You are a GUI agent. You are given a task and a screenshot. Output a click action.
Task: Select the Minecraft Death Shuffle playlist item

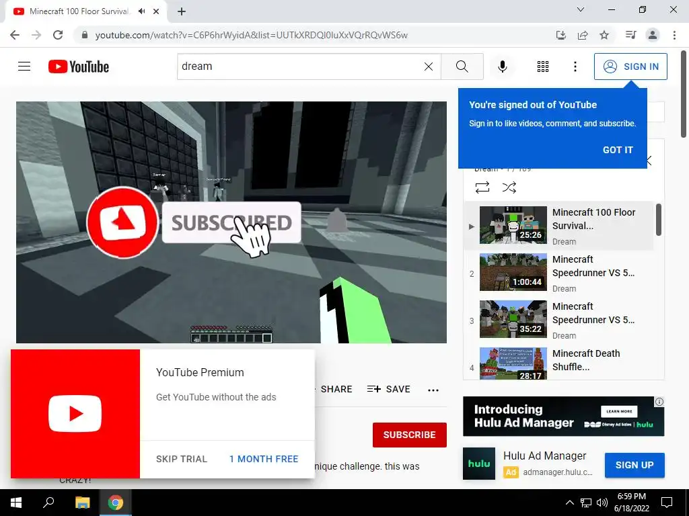click(559, 363)
